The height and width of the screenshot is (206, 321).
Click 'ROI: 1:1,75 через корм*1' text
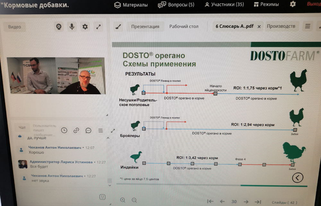[257, 88]
